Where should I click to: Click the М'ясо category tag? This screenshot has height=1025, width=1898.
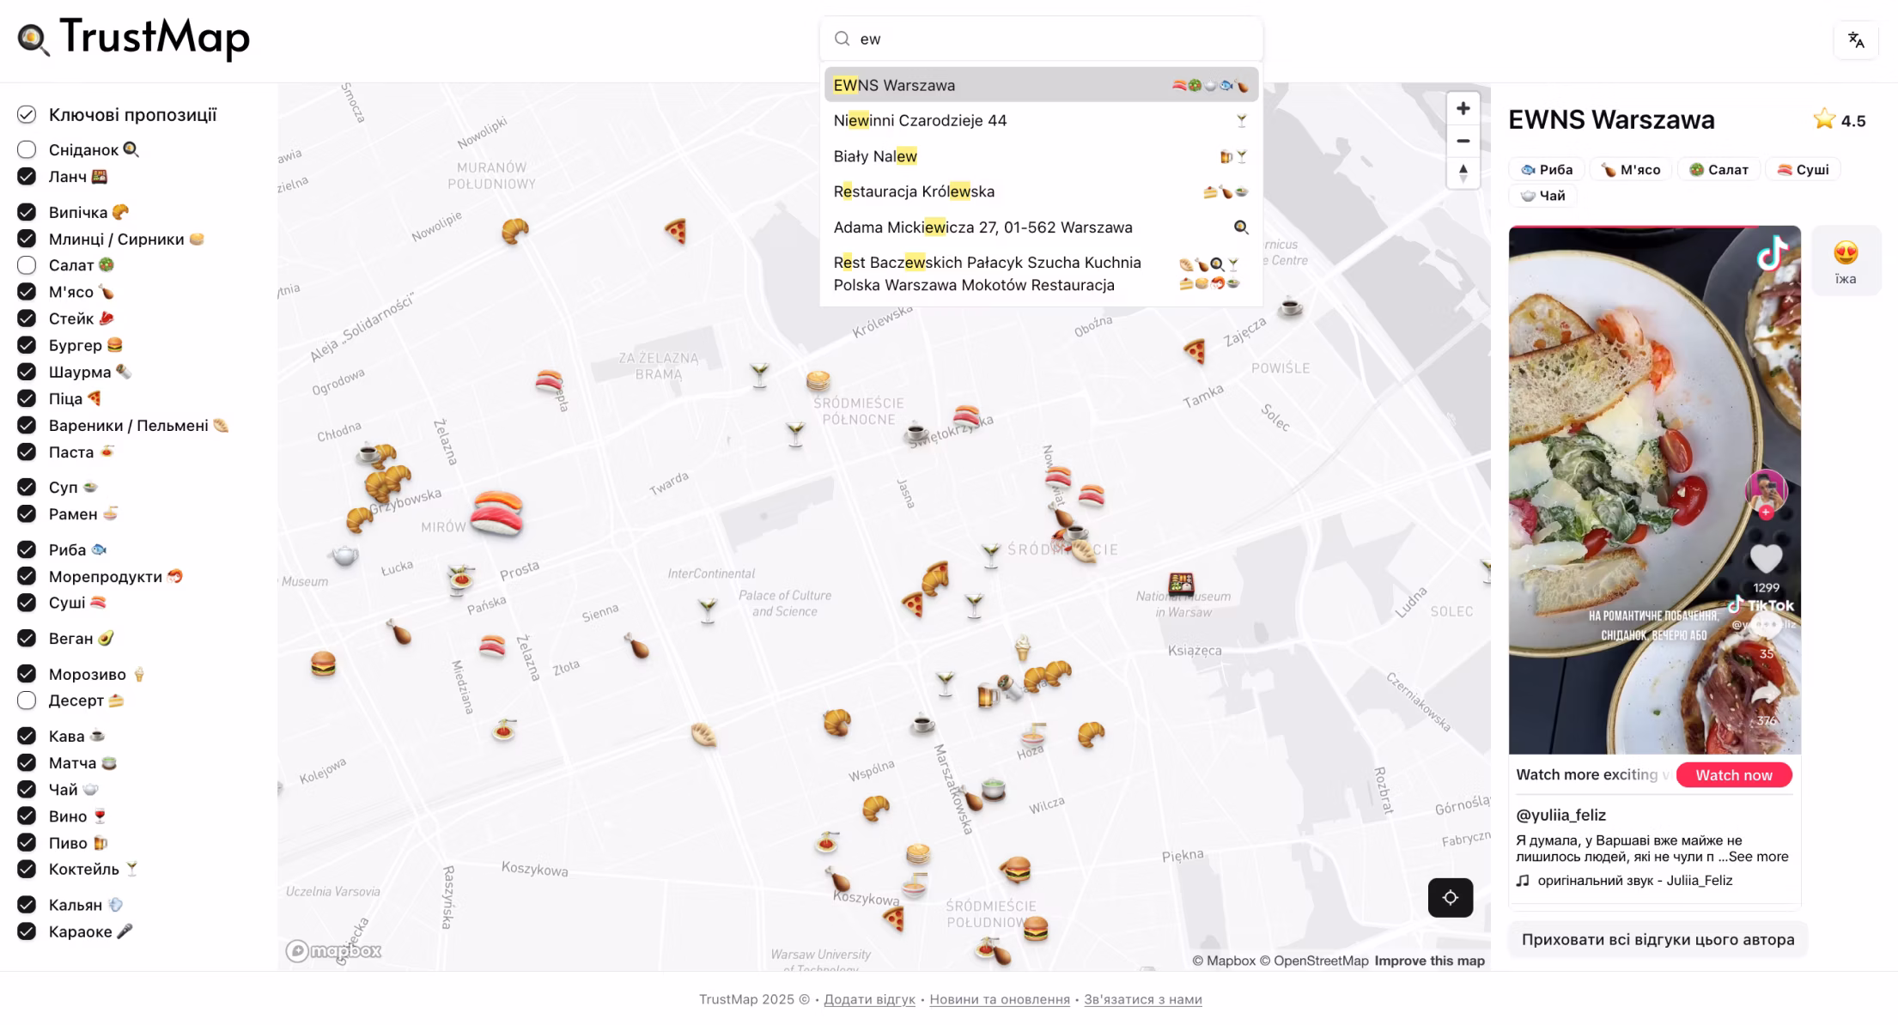point(1629,169)
